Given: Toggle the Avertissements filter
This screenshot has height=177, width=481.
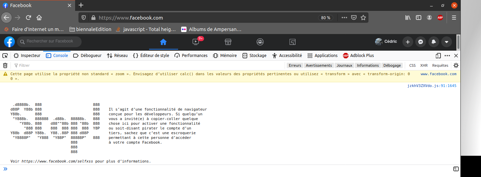Looking at the screenshot, I should pos(319,65).
